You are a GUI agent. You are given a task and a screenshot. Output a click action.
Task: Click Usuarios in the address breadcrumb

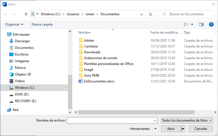[73, 14]
